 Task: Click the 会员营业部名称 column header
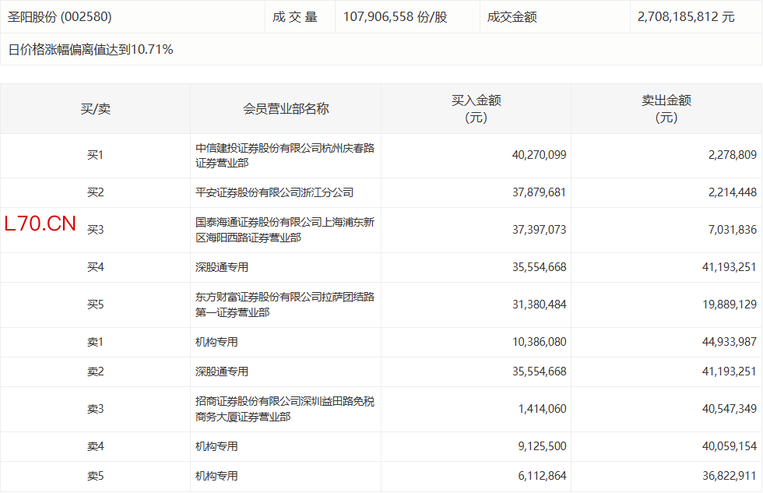coord(286,109)
